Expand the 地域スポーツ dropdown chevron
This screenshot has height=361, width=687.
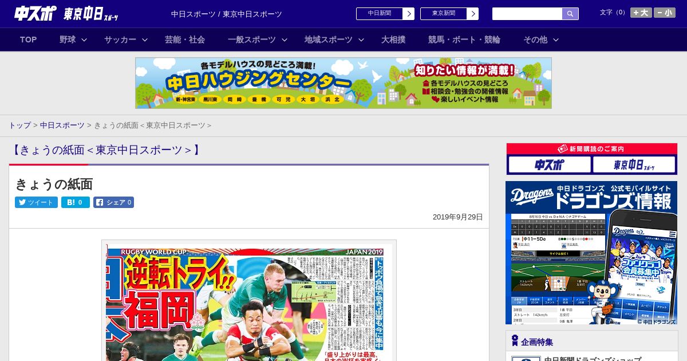tap(361, 40)
